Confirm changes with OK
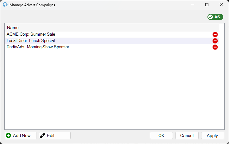This screenshot has height=144, width=229. point(161,135)
